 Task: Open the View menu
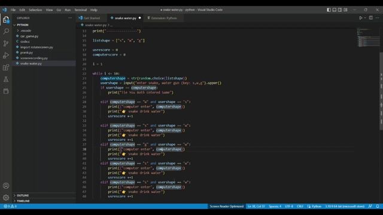tap(49, 10)
